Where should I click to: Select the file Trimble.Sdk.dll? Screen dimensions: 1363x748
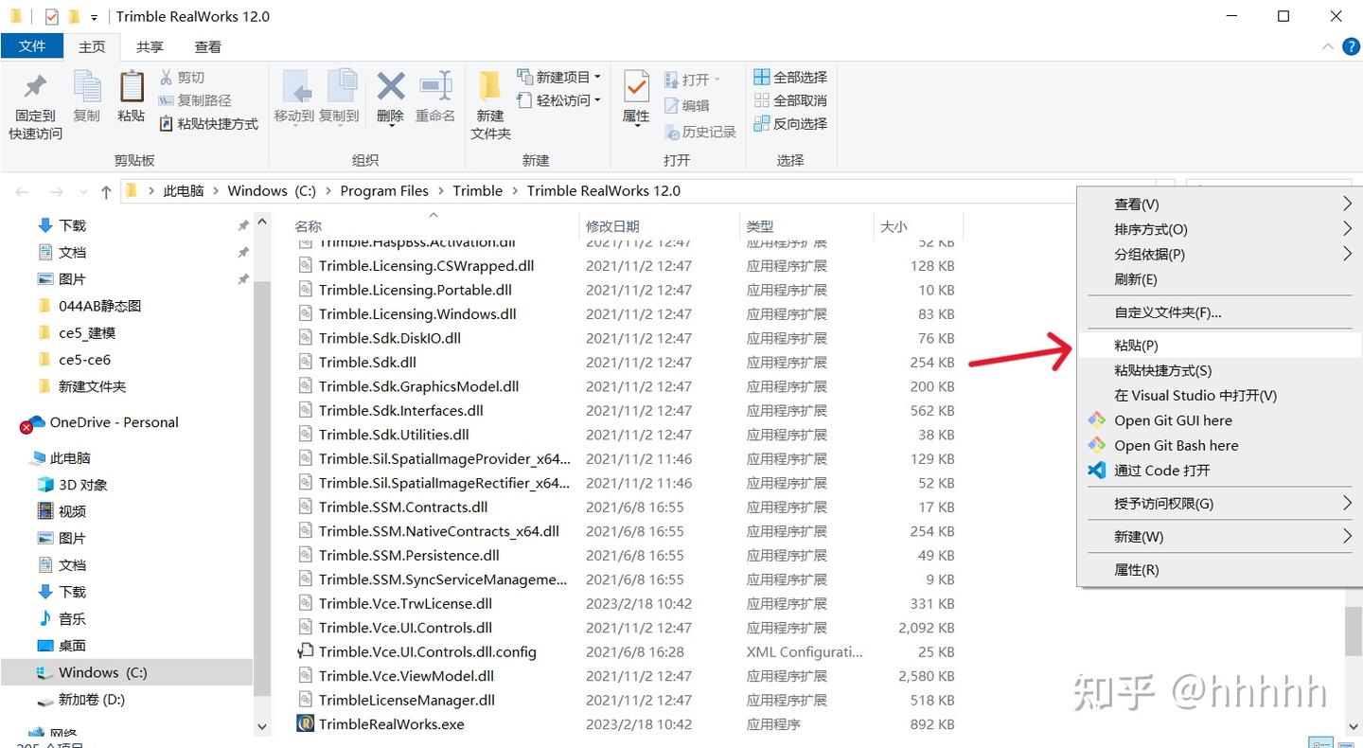coord(367,363)
